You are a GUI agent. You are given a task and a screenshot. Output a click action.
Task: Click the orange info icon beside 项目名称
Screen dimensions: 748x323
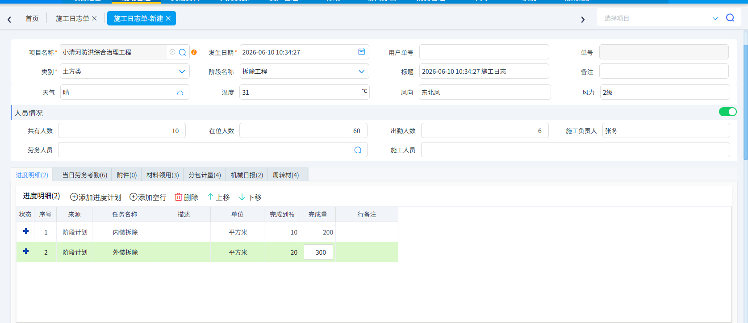pos(194,52)
